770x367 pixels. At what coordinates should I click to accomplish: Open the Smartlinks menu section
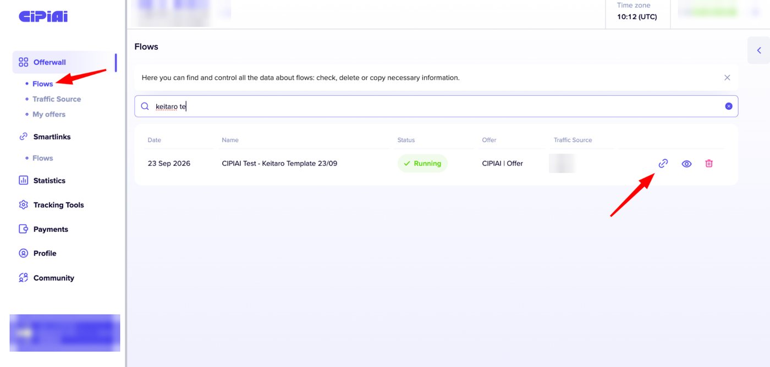(52, 137)
